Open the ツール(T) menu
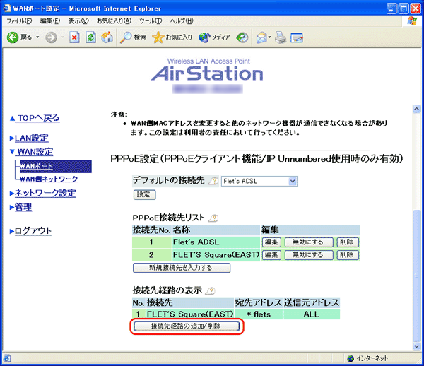 (151, 21)
